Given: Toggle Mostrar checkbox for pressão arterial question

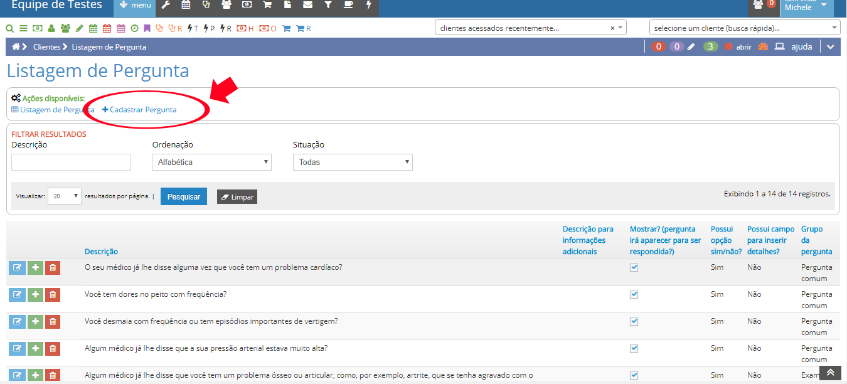Looking at the screenshot, I should [634, 348].
